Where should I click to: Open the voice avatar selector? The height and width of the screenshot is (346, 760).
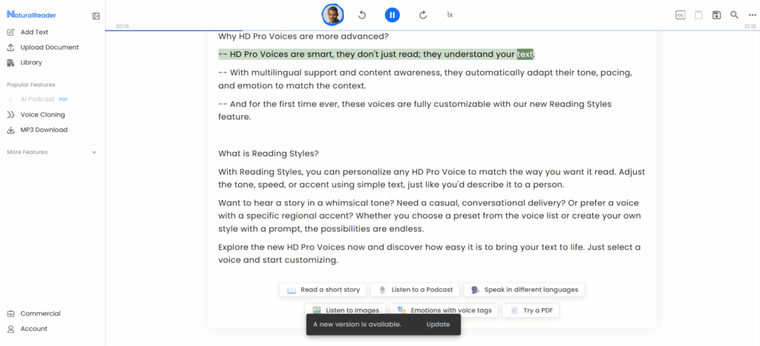tap(332, 15)
